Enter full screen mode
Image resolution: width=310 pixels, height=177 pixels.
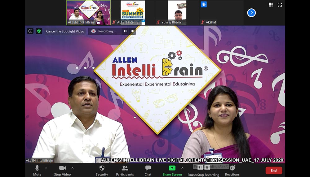[280, 5]
